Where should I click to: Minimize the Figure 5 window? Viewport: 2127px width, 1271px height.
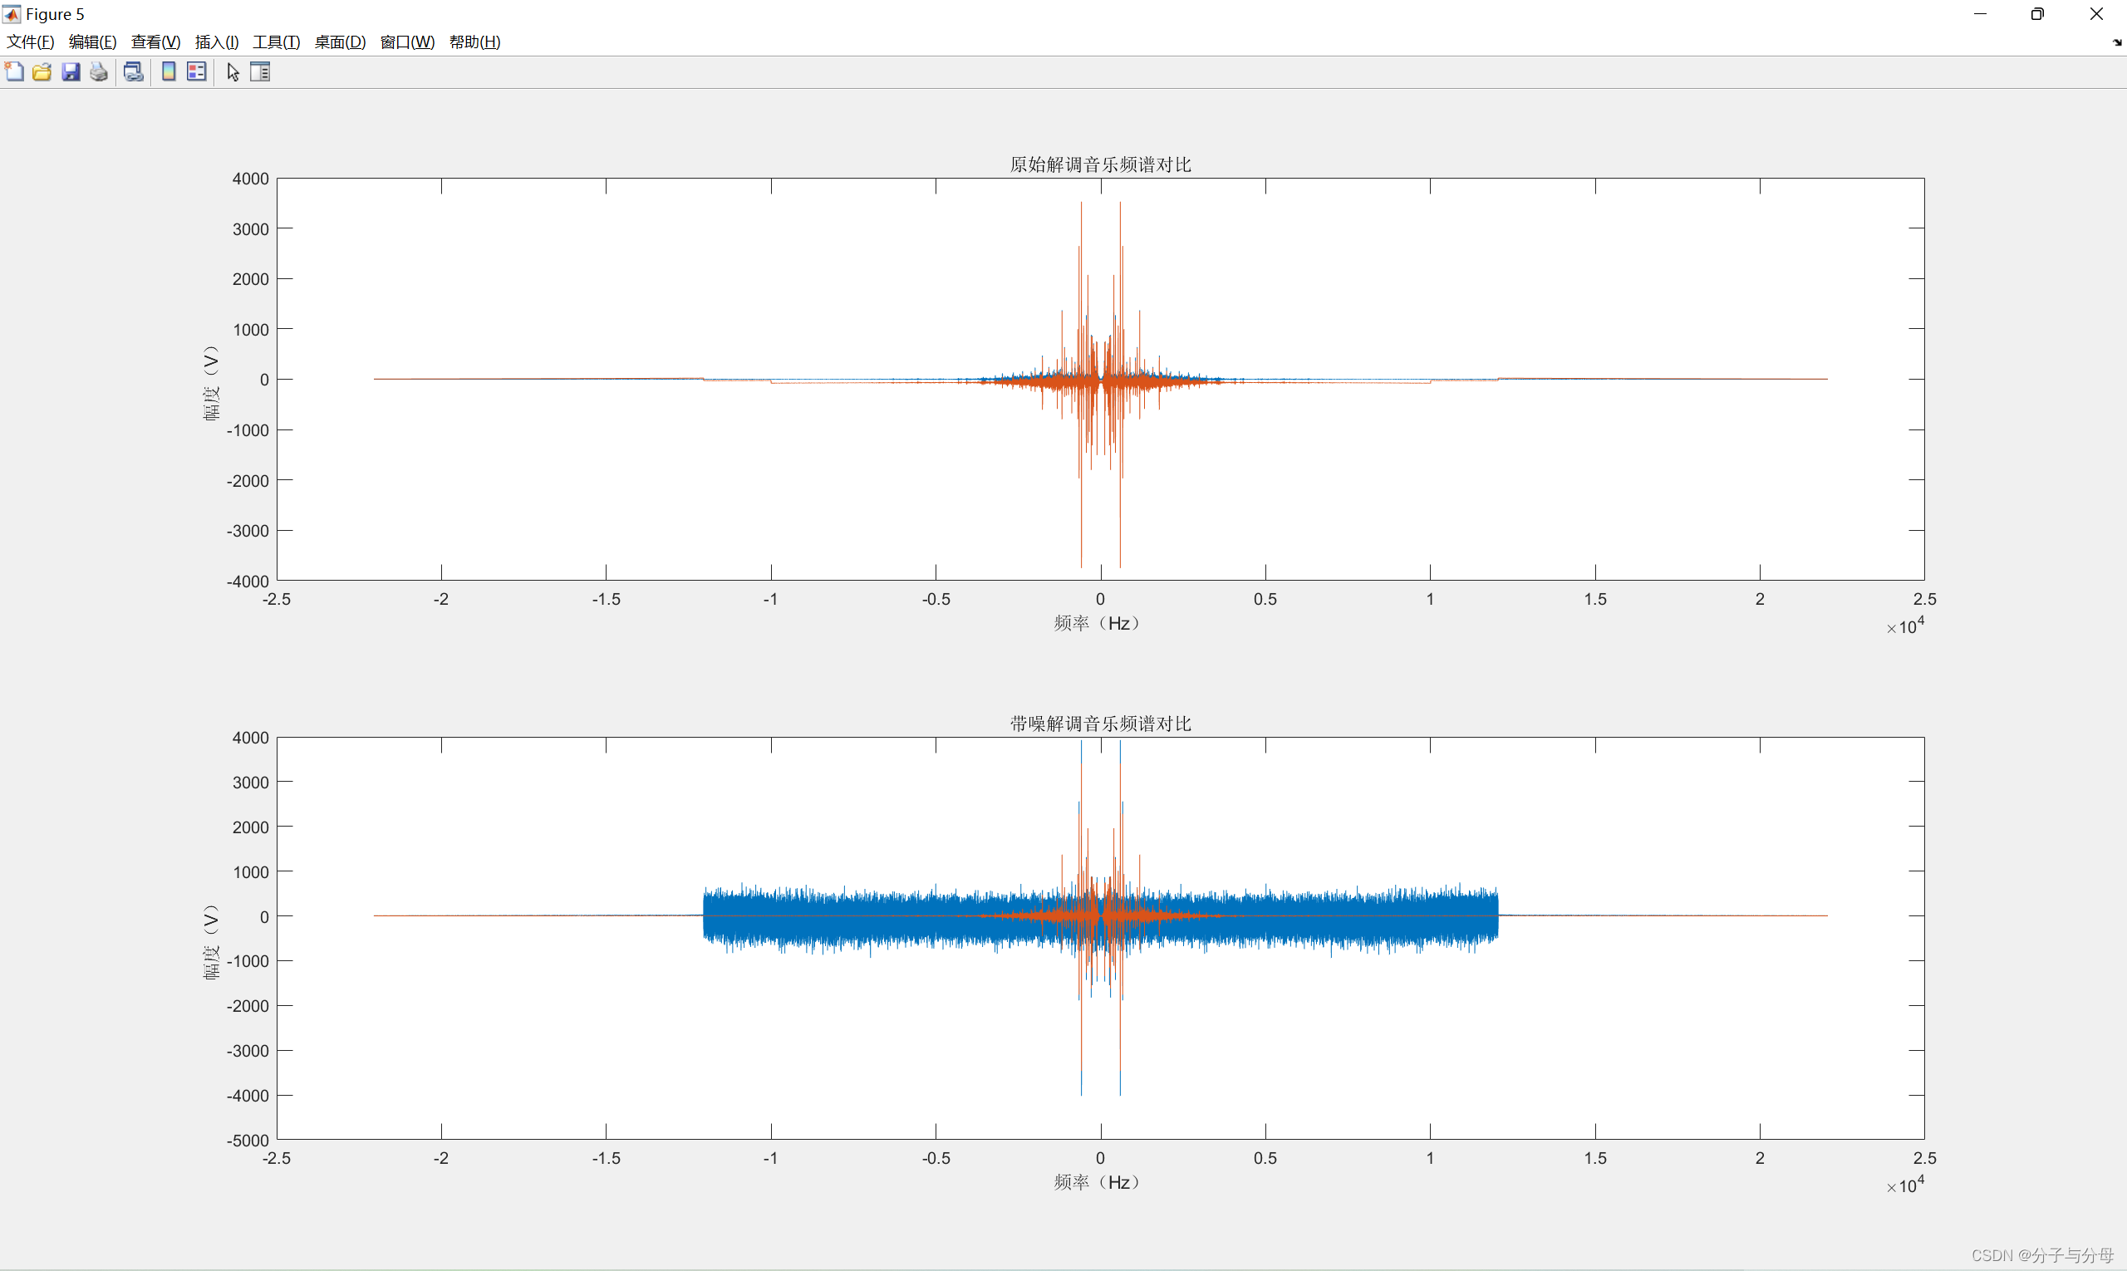1980,13
